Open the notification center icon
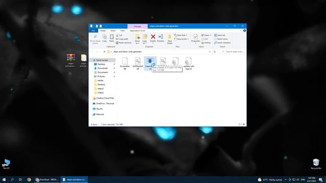This screenshot has height=183, width=326. point(321,179)
